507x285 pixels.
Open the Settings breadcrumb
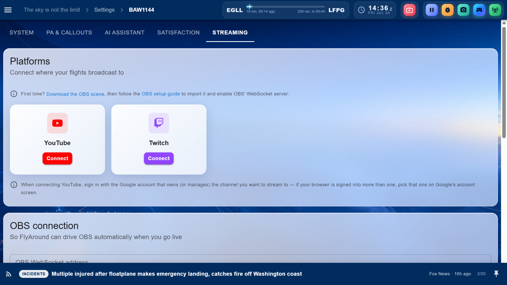(104, 10)
